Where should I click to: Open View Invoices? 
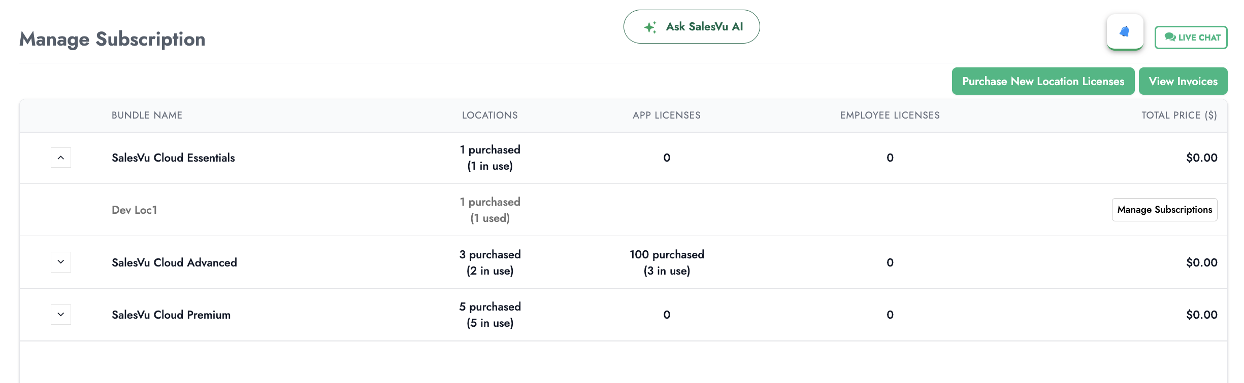point(1183,81)
